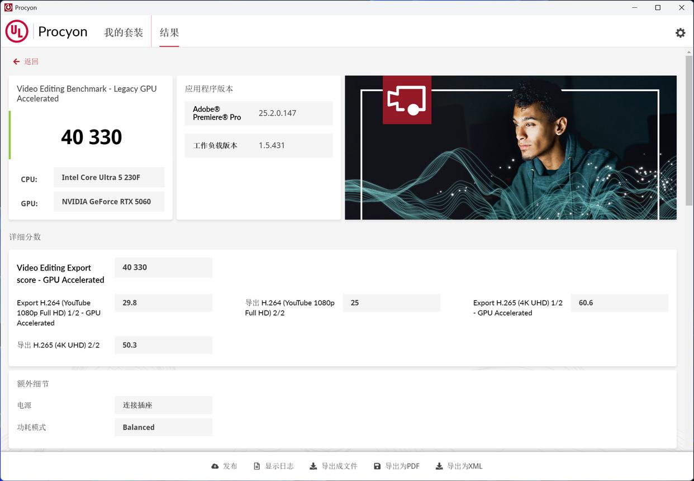Select the overall score 40 330
The width and height of the screenshot is (694, 481).
[92, 137]
